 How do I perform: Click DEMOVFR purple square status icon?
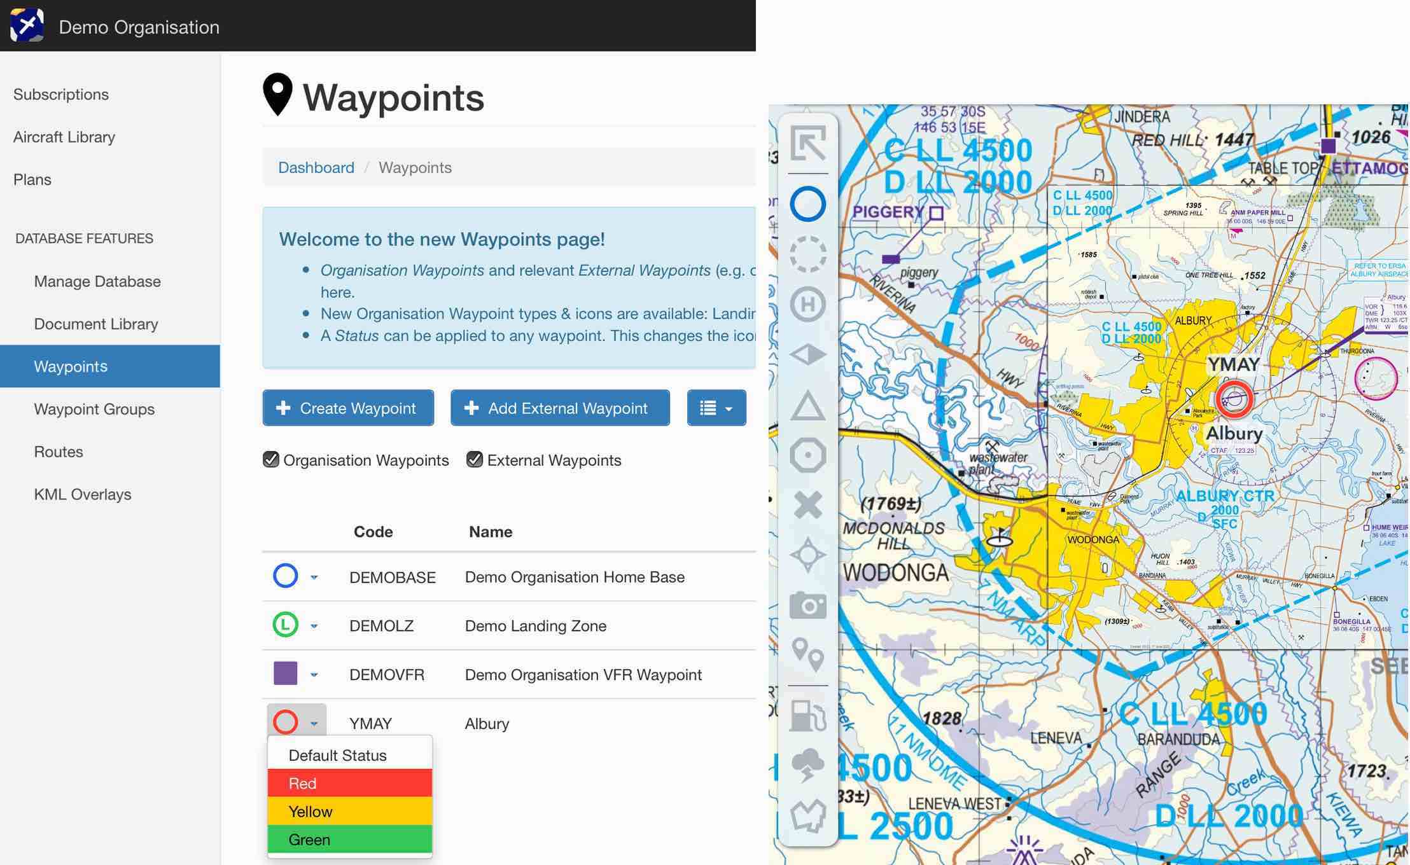click(x=285, y=673)
